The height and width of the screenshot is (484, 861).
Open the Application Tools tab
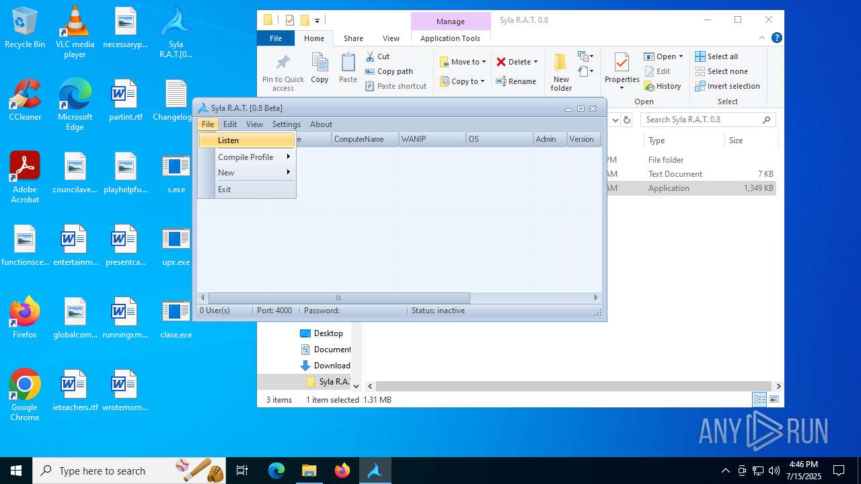pos(450,38)
